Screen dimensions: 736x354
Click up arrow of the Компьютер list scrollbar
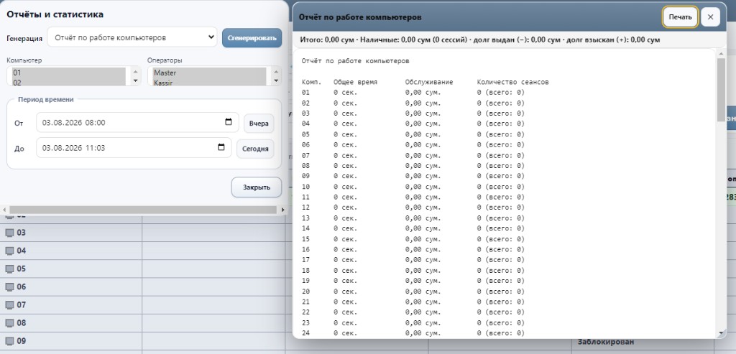pos(136,72)
